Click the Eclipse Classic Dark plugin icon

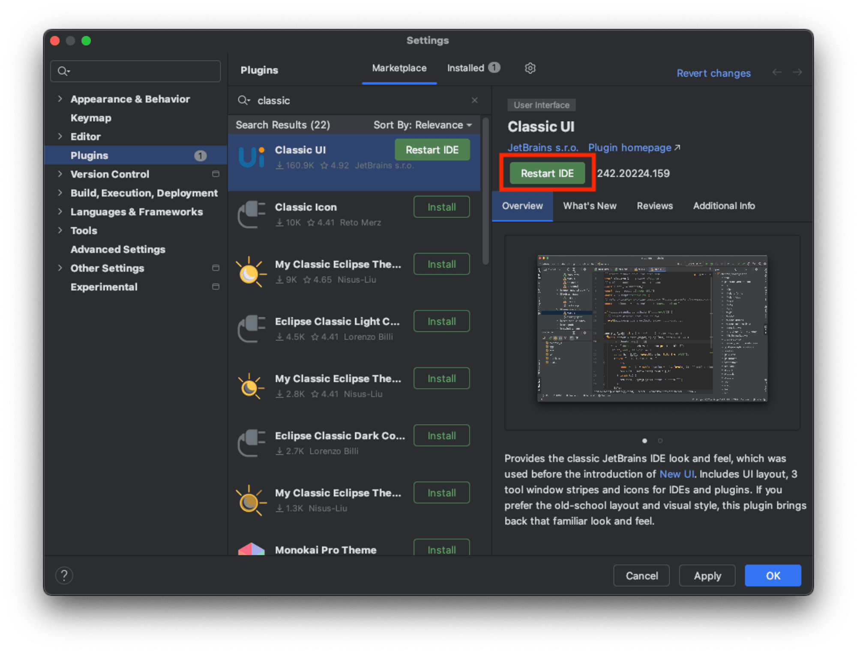tap(252, 443)
